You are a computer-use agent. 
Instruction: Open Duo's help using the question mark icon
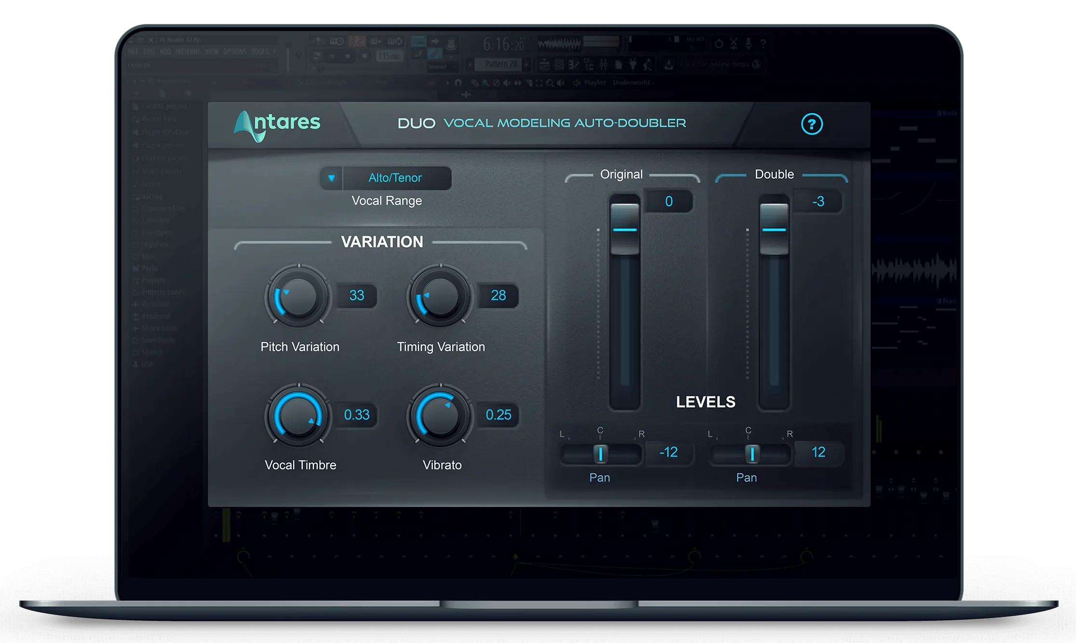811,124
